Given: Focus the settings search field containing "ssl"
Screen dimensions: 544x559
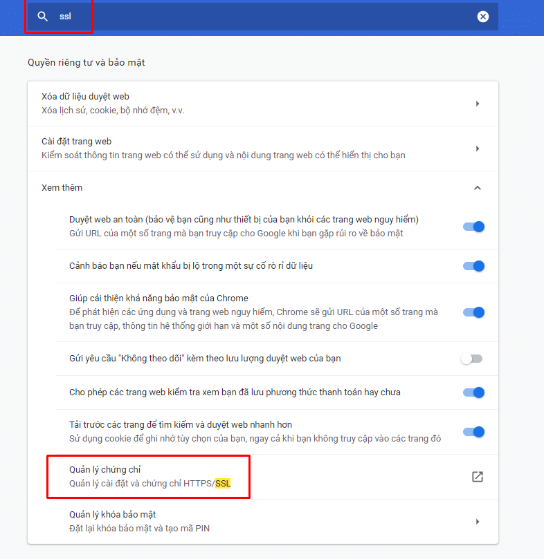Looking at the screenshot, I should pyautogui.click(x=263, y=17).
